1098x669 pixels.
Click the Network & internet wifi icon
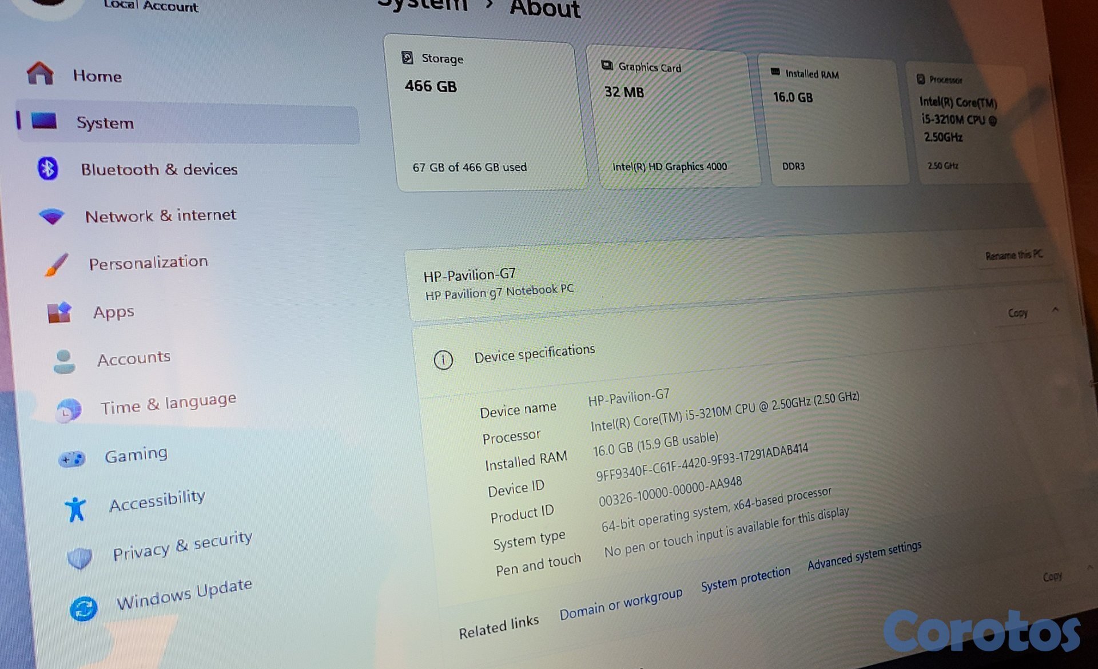[52, 216]
